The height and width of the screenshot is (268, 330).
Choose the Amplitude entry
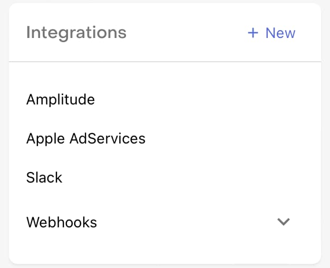[61, 99]
